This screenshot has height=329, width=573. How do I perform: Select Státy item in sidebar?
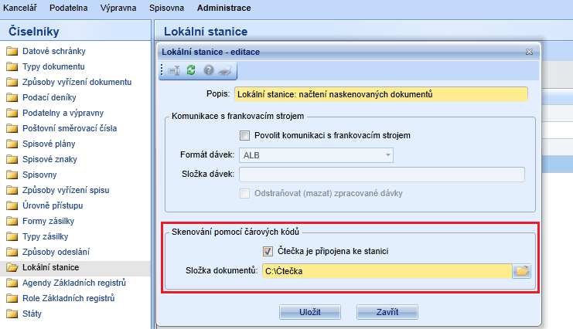32,314
